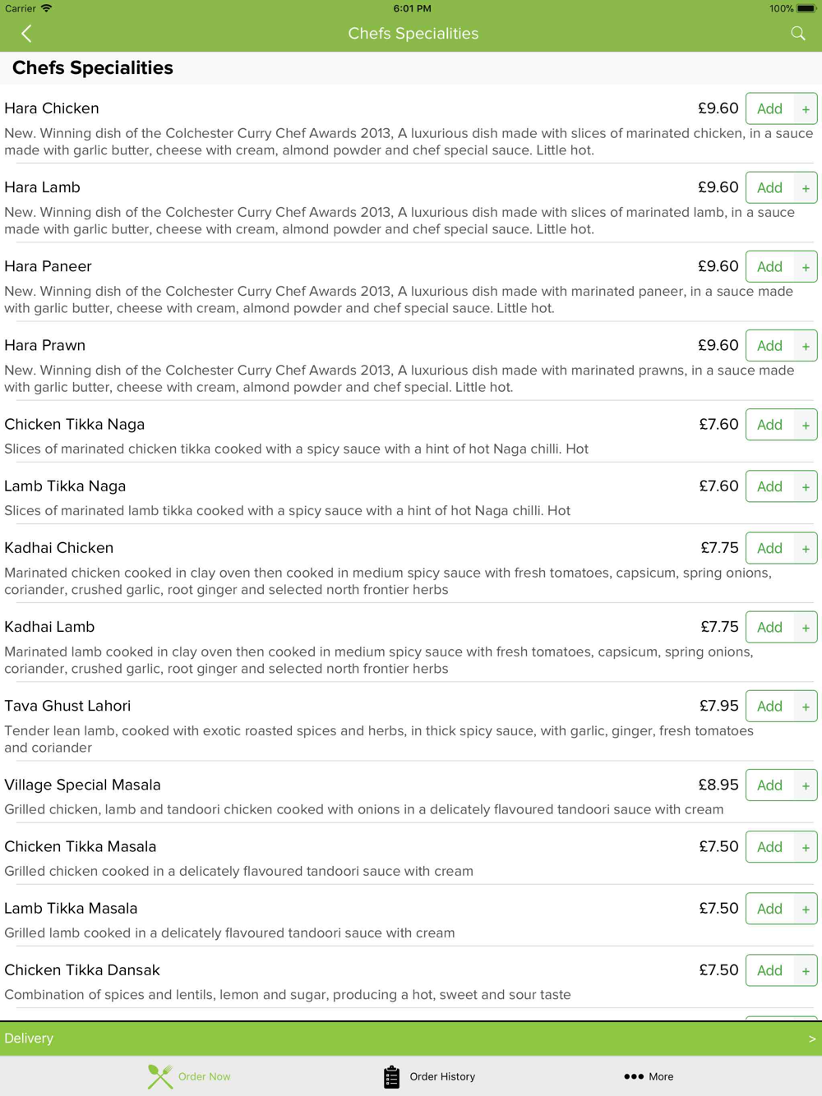Viewport: 822px width, 1096px height.
Task: Open the search magnifier icon
Action: [798, 33]
